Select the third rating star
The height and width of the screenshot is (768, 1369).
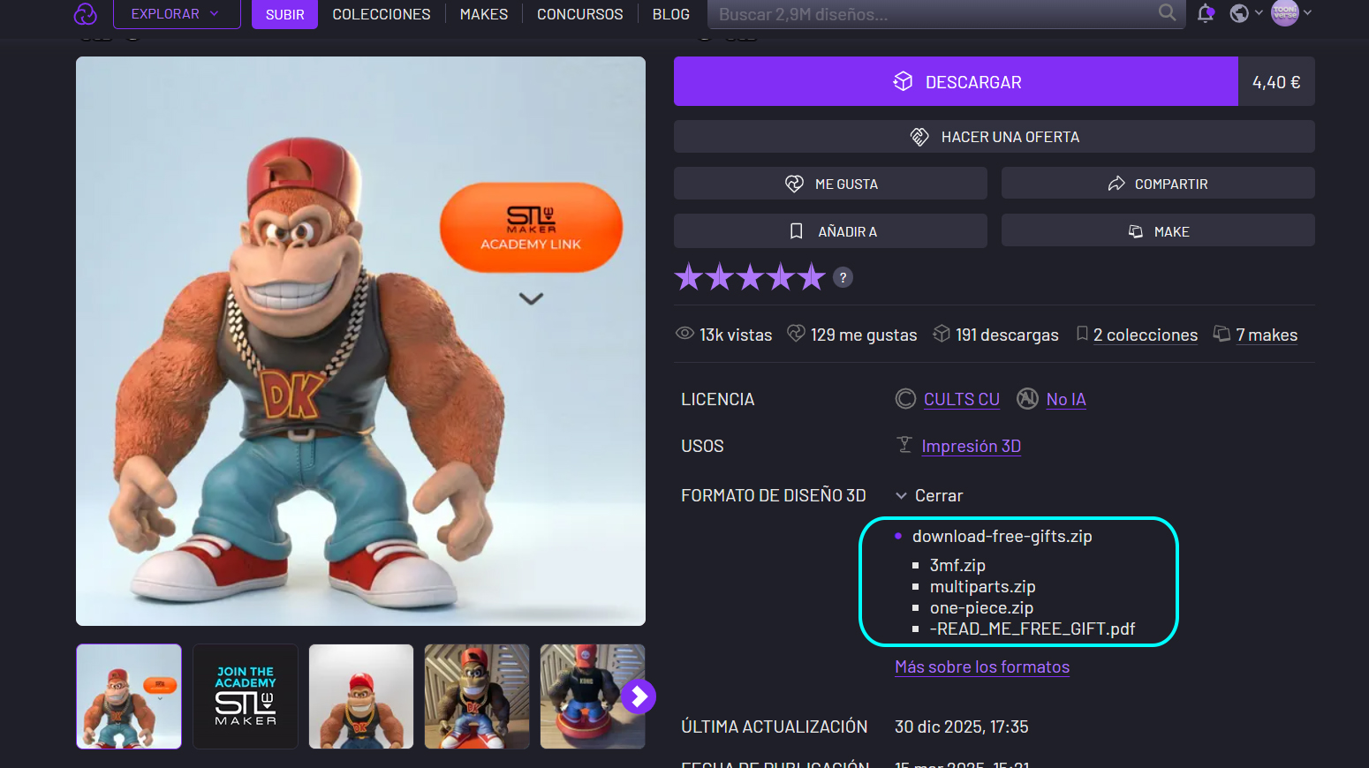click(x=750, y=277)
